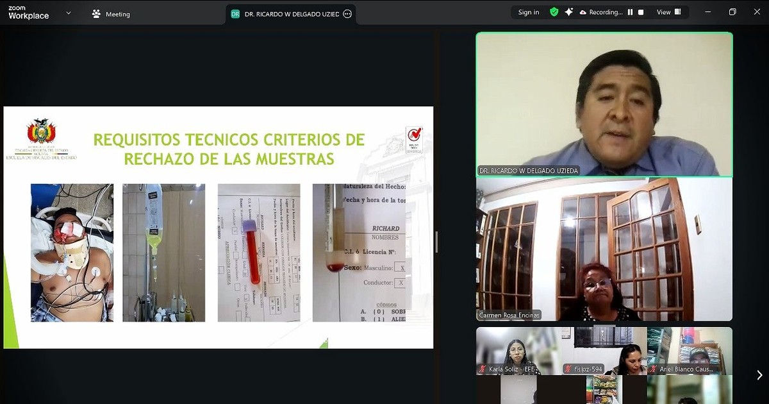Pause the meeting recording
This screenshot has height=404, width=769.
click(630, 12)
